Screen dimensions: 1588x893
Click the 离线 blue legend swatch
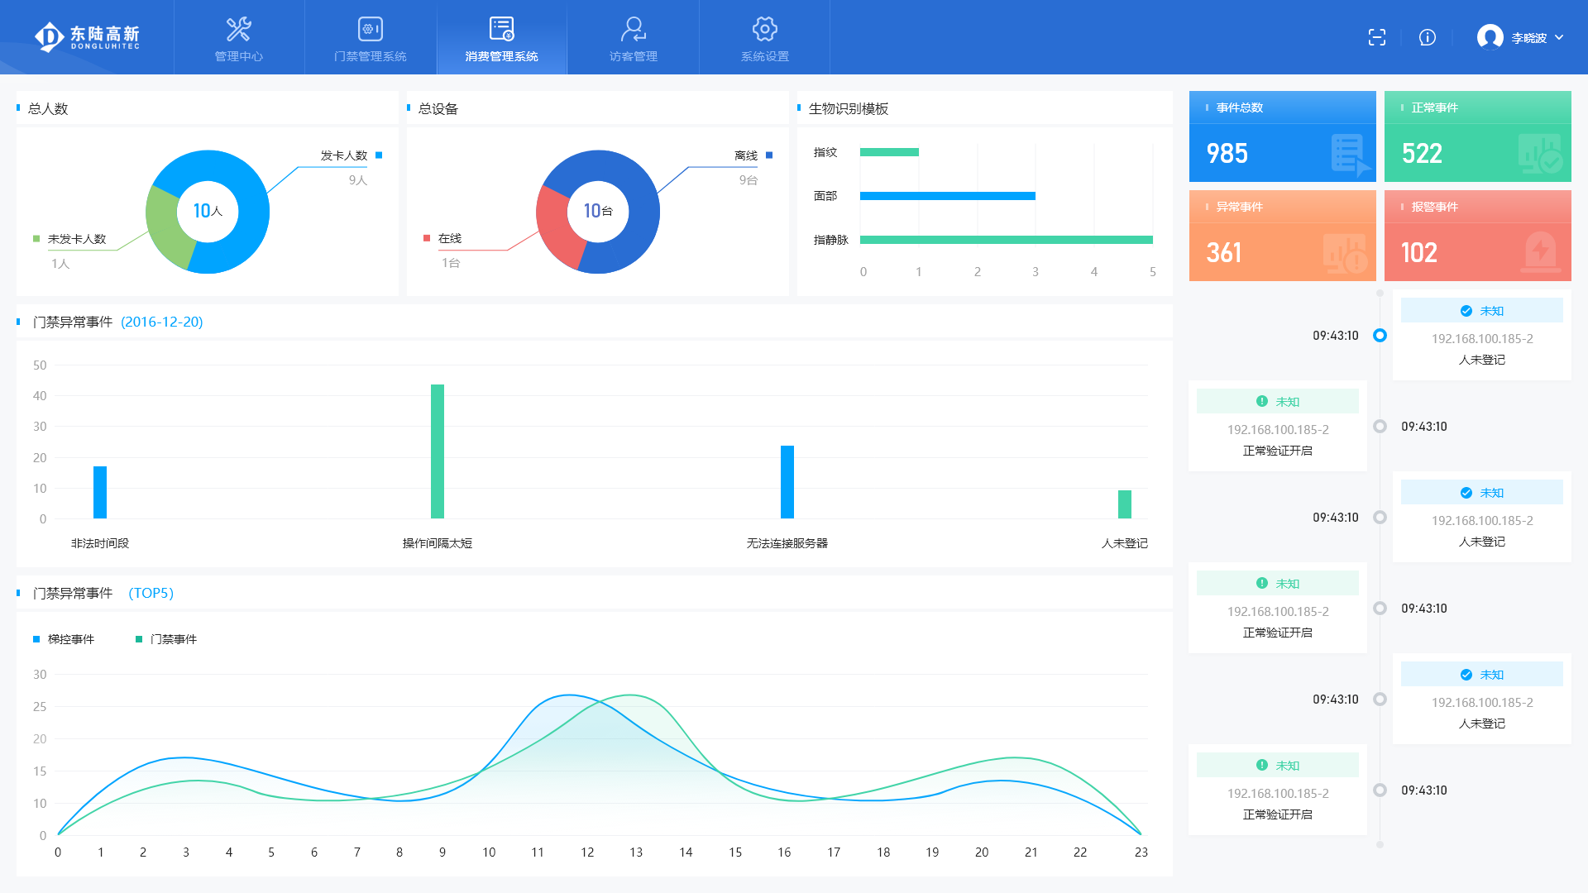(769, 155)
